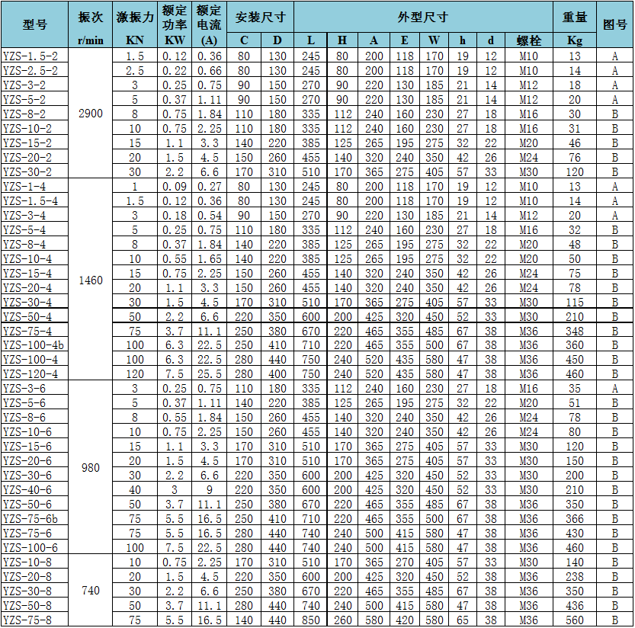Select the 振次 r/min header cell
Screen dimensions: 635x628
[x=90, y=25]
